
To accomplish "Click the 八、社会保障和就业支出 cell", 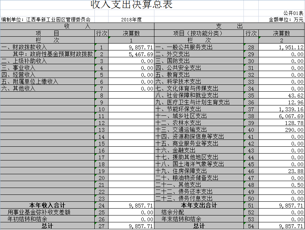I will pos(199,95).
